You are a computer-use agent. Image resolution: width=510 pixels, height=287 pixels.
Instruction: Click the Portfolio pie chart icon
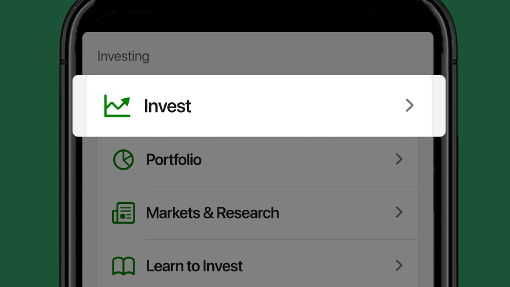123,160
